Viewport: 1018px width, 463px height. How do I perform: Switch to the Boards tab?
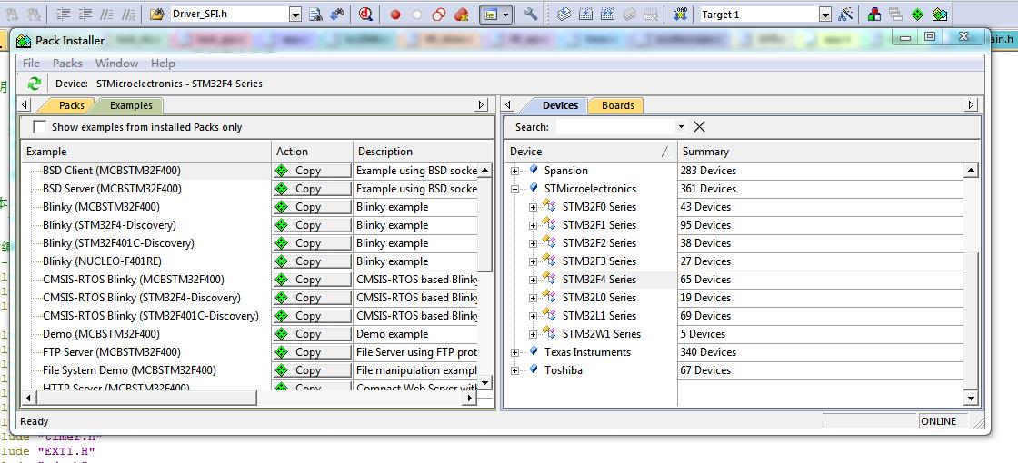617,105
